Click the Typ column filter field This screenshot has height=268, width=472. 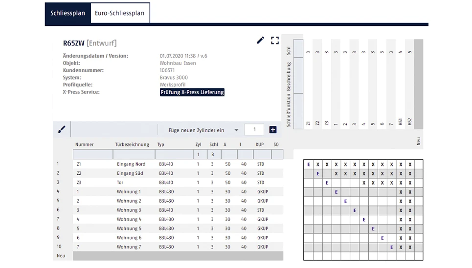pos(173,155)
